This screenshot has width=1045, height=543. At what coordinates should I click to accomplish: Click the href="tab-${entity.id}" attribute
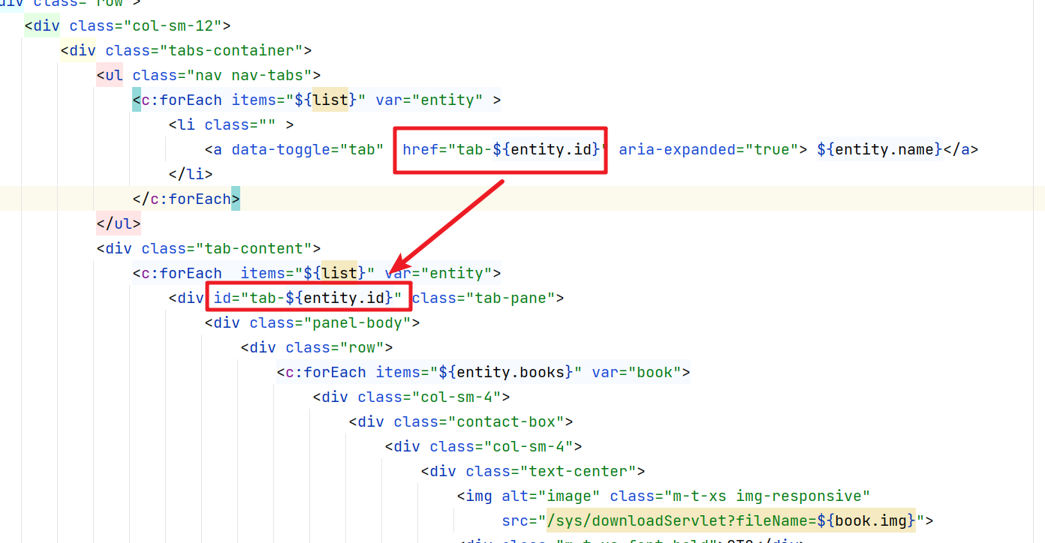tap(504, 150)
